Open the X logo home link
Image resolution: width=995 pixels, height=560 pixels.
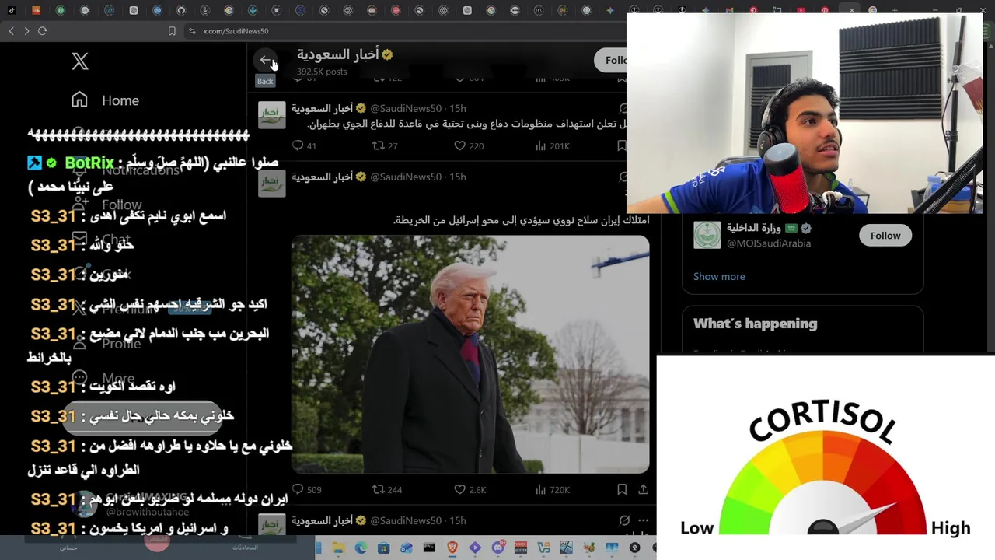[x=80, y=61]
